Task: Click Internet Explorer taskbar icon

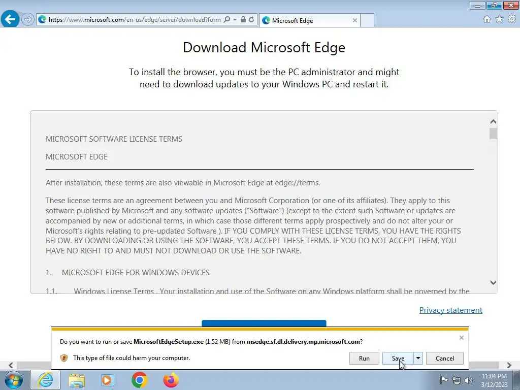Action: click(x=45, y=380)
